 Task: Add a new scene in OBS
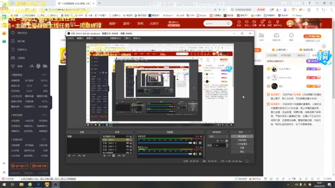(x=69, y=156)
